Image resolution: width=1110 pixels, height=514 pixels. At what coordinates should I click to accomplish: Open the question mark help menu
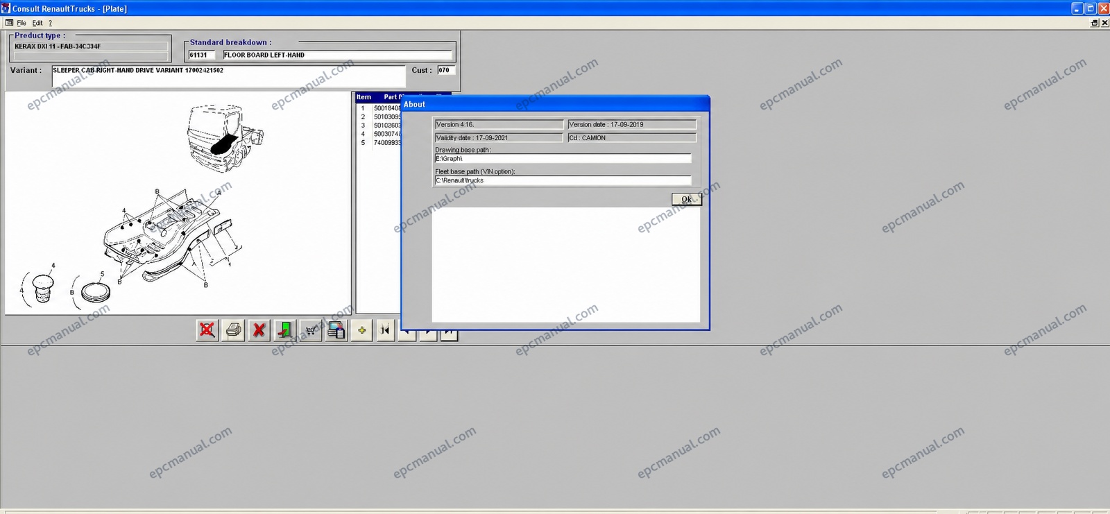point(50,23)
